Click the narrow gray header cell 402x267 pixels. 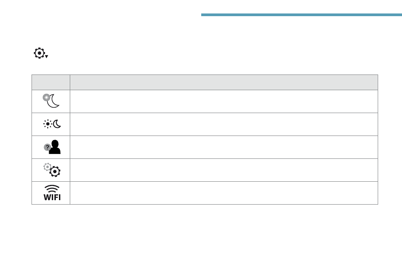pyautogui.click(x=51, y=82)
